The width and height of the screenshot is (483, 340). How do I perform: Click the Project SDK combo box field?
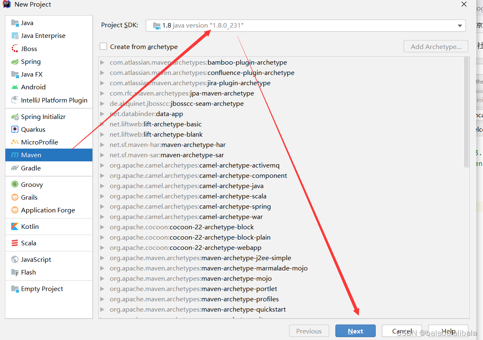point(306,26)
